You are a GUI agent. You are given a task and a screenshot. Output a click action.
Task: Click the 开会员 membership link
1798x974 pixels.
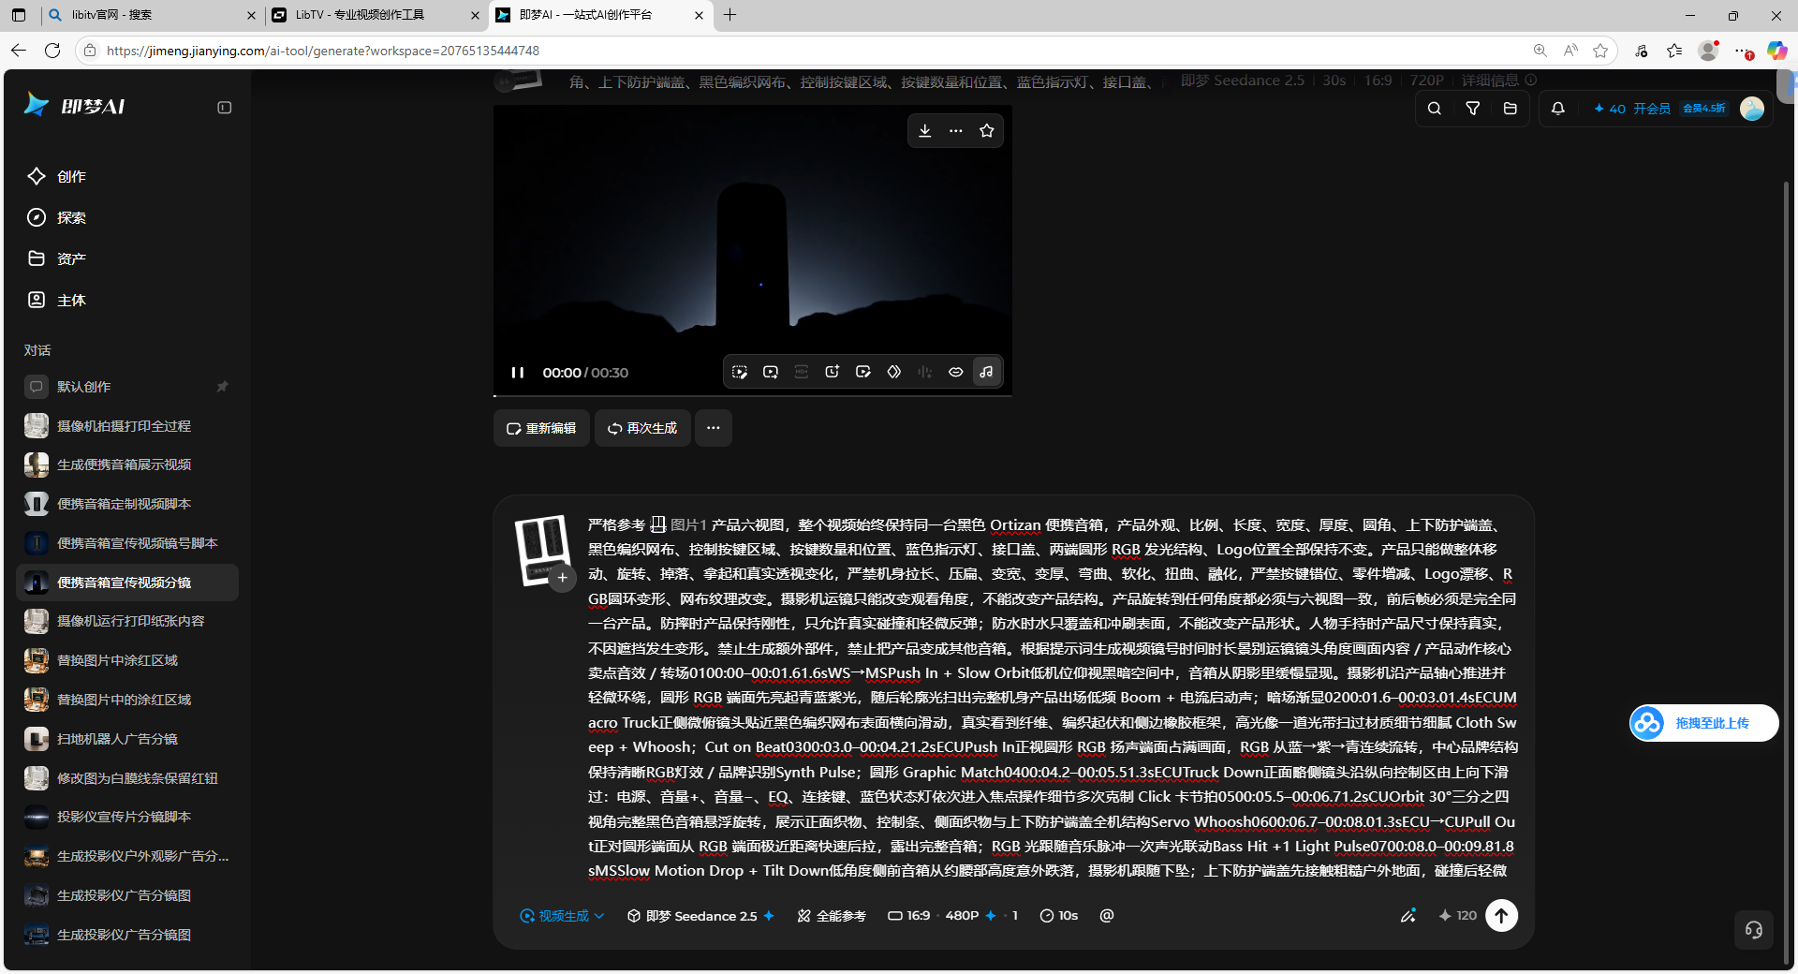coord(1652,109)
